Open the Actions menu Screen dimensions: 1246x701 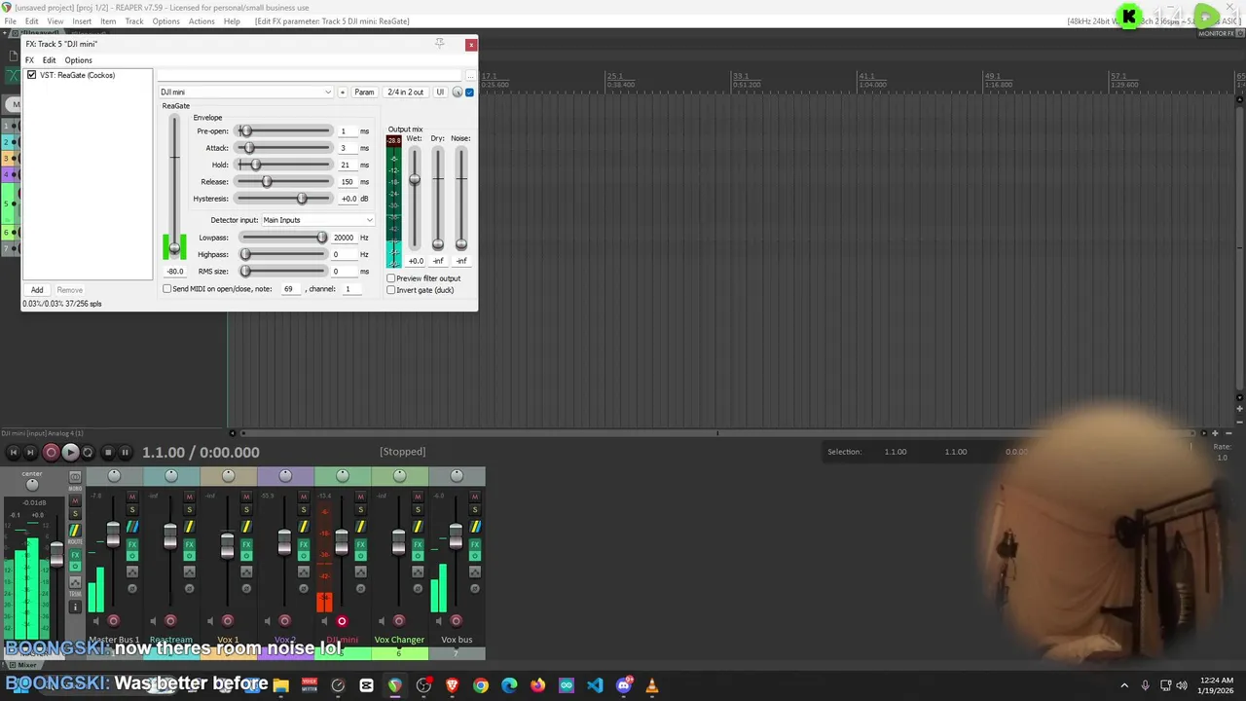click(x=202, y=21)
